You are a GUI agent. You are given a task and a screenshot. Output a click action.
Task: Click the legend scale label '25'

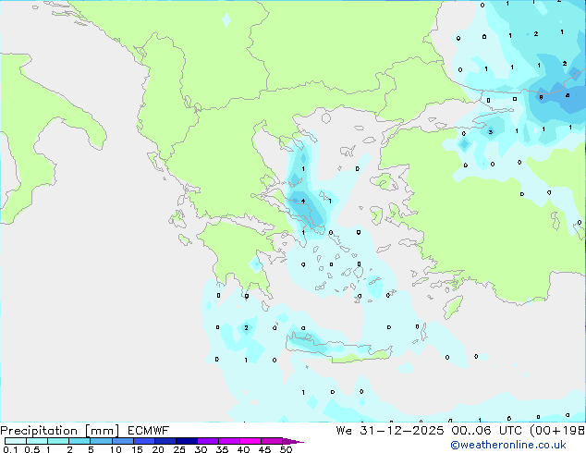[179, 449]
